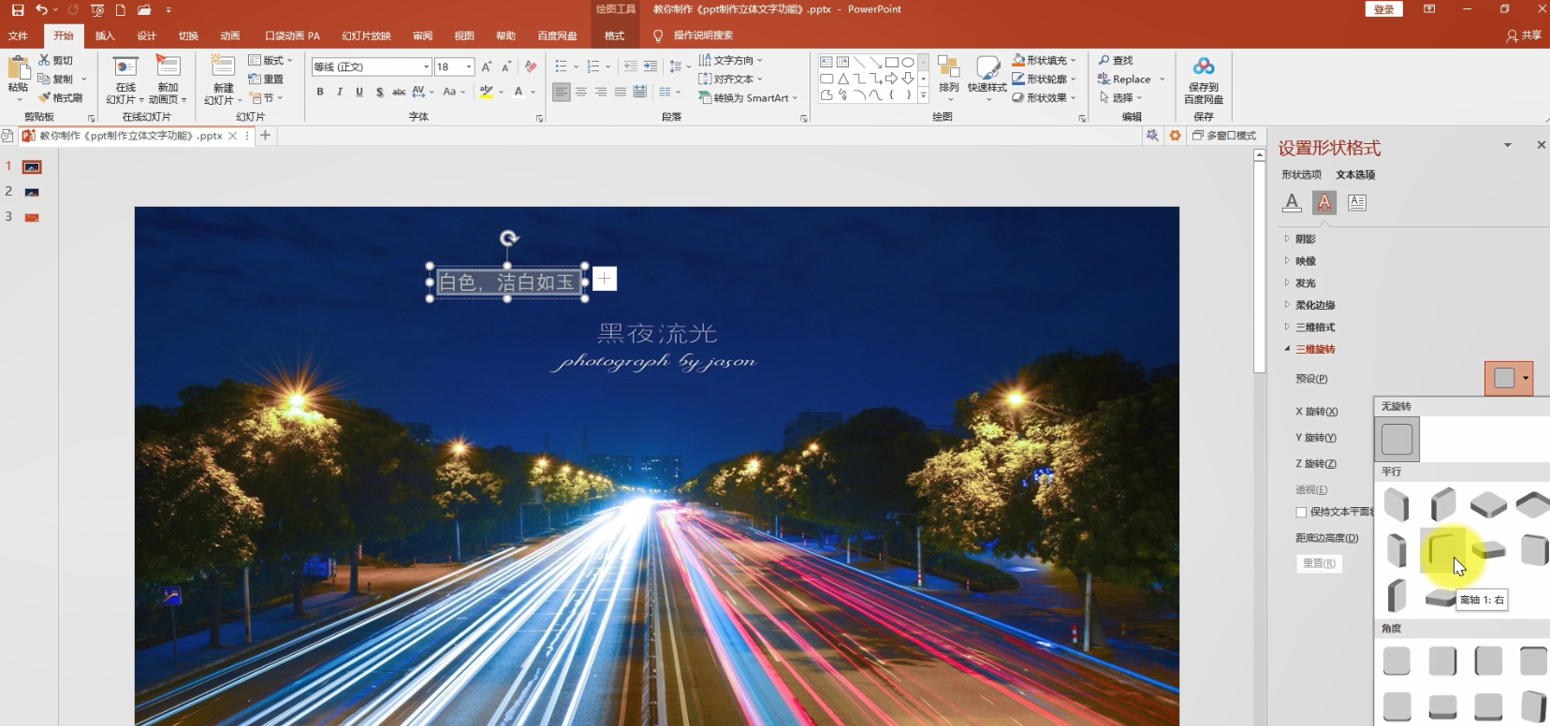Viewport: 1550px width, 726px height.
Task: Increase the font size
Action: (487, 66)
